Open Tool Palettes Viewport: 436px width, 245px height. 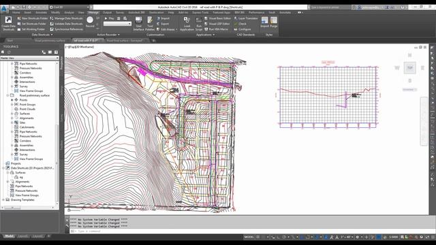coord(150,24)
